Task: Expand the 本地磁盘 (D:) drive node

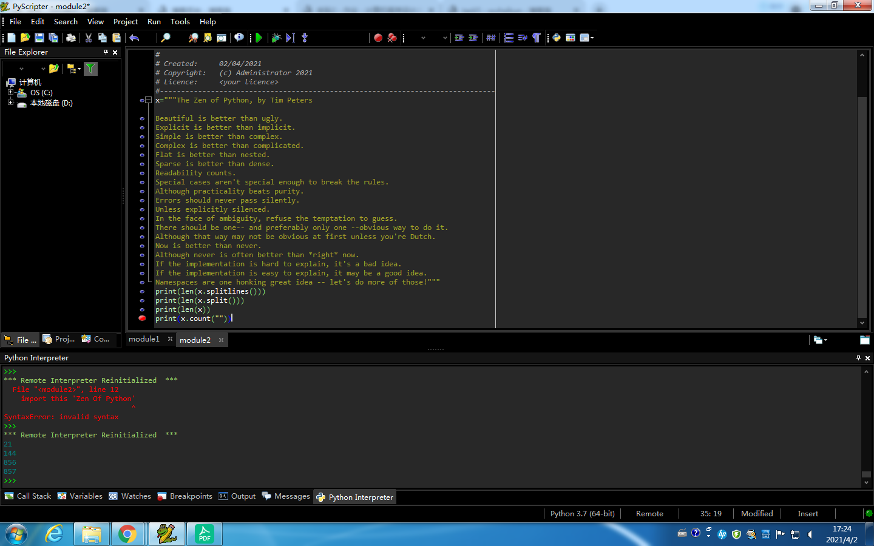Action: [x=10, y=103]
